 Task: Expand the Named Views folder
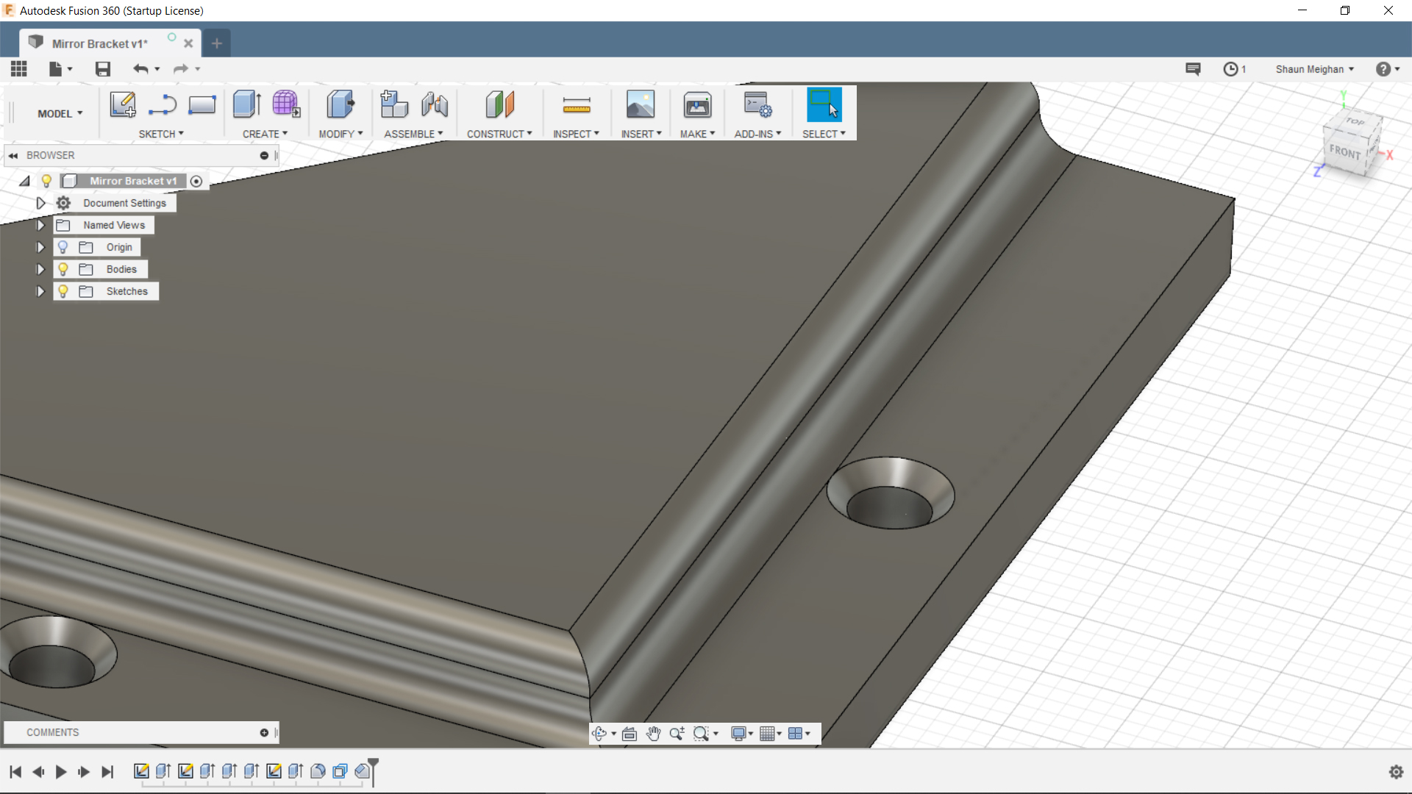tap(40, 225)
